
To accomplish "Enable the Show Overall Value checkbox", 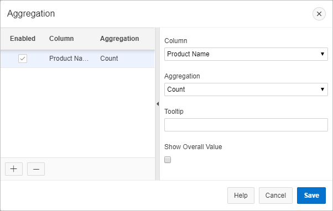I will tap(168, 160).
